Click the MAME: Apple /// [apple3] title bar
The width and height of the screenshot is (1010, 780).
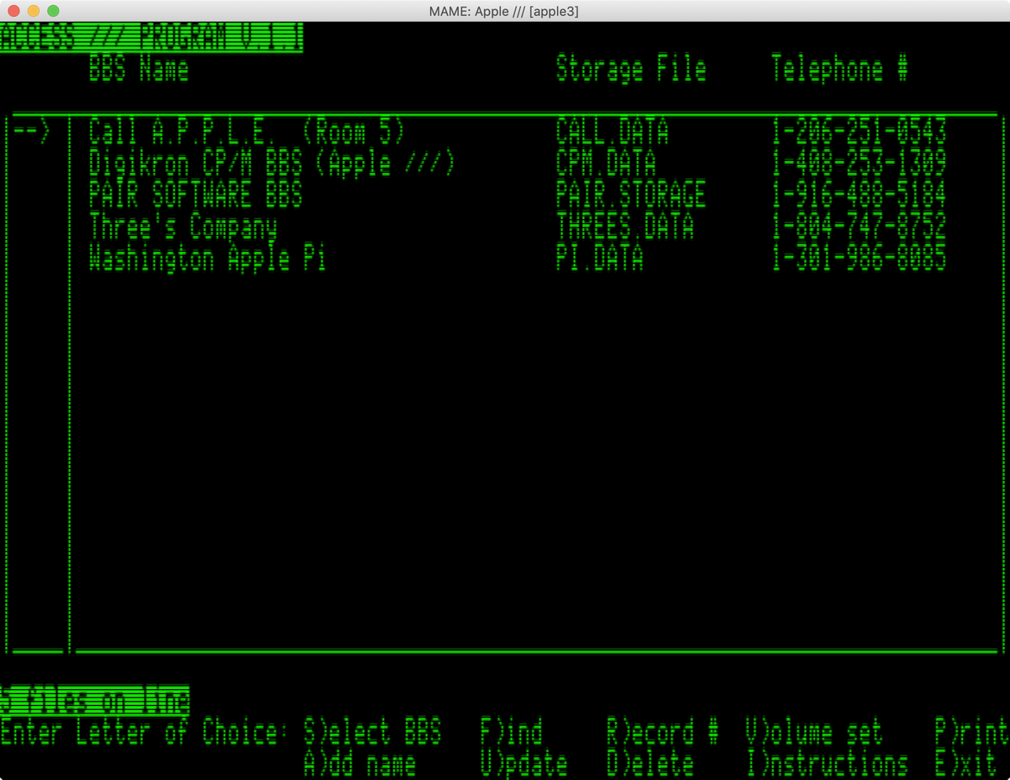505,11
